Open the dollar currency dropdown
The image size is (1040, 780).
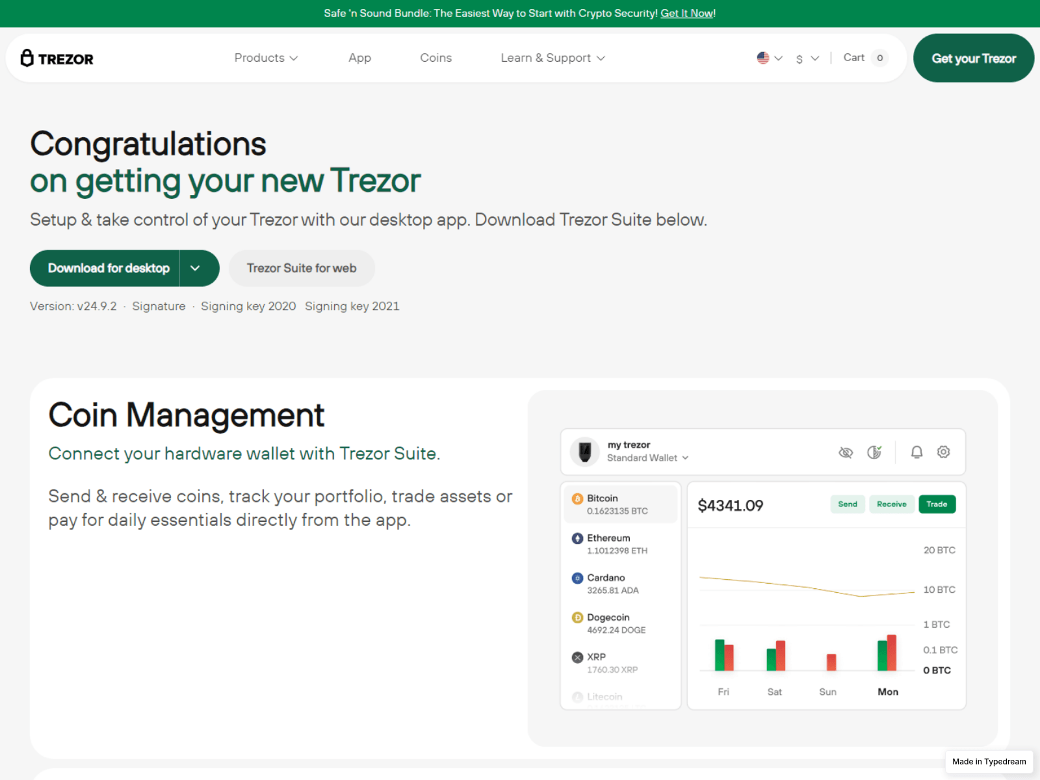tap(807, 58)
